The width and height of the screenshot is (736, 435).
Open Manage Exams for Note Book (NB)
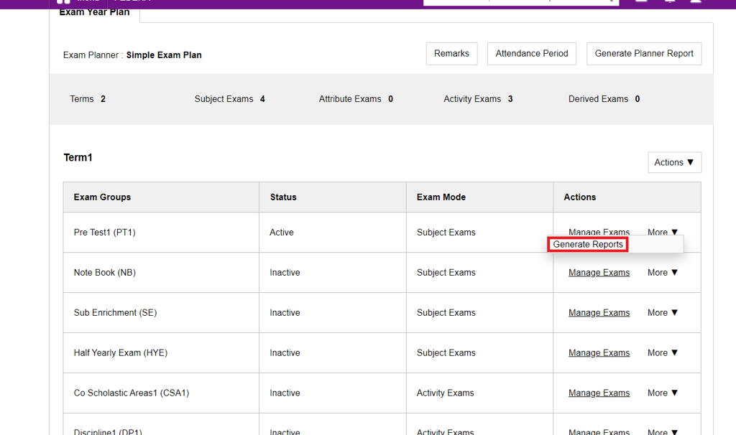599,273
